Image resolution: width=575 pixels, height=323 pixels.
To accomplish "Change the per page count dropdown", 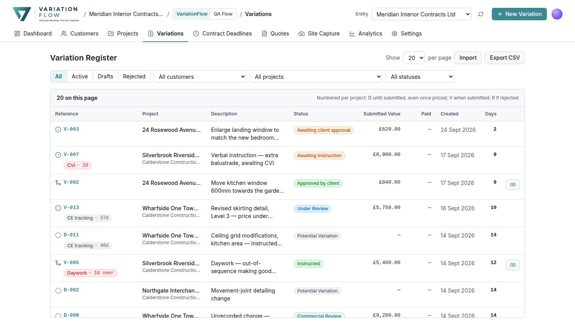I will point(414,58).
